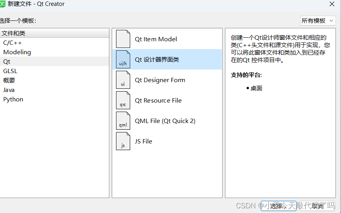Image resolution: width=341 pixels, height=213 pixels.
Task: Click the Qt Creator logo in title bar
Action: click(x=2, y=4)
